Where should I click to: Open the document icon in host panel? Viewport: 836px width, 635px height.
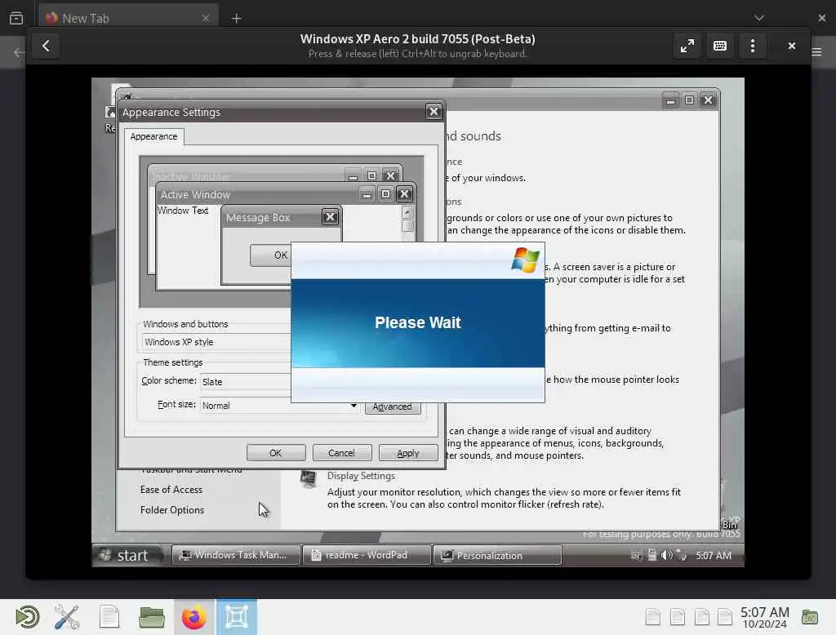(x=109, y=617)
